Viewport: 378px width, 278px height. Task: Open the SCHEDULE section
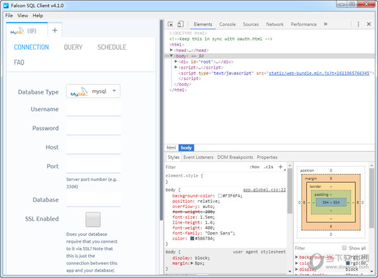(x=112, y=47)
